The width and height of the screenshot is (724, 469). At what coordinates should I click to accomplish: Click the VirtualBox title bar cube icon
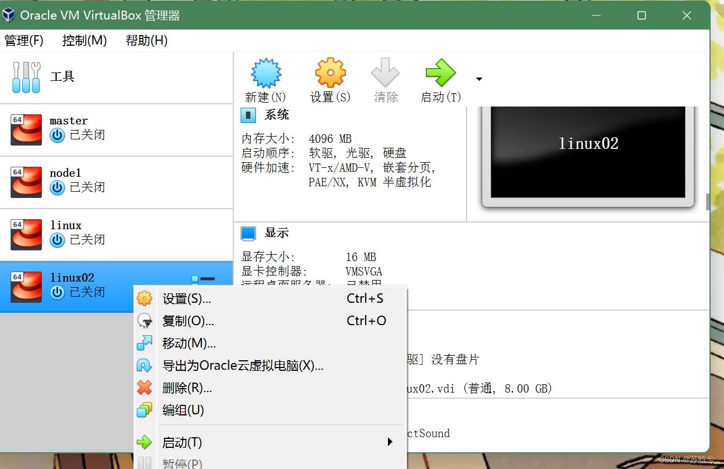[x=9, y=15]
